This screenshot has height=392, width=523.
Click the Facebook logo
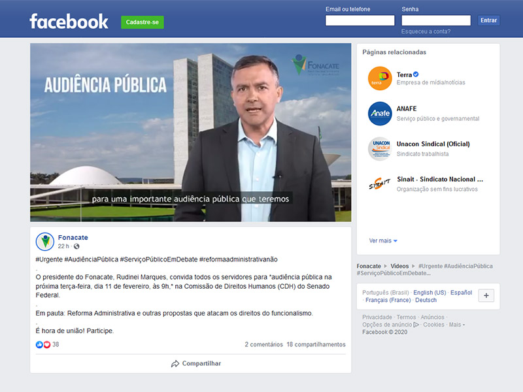[69, 22]
